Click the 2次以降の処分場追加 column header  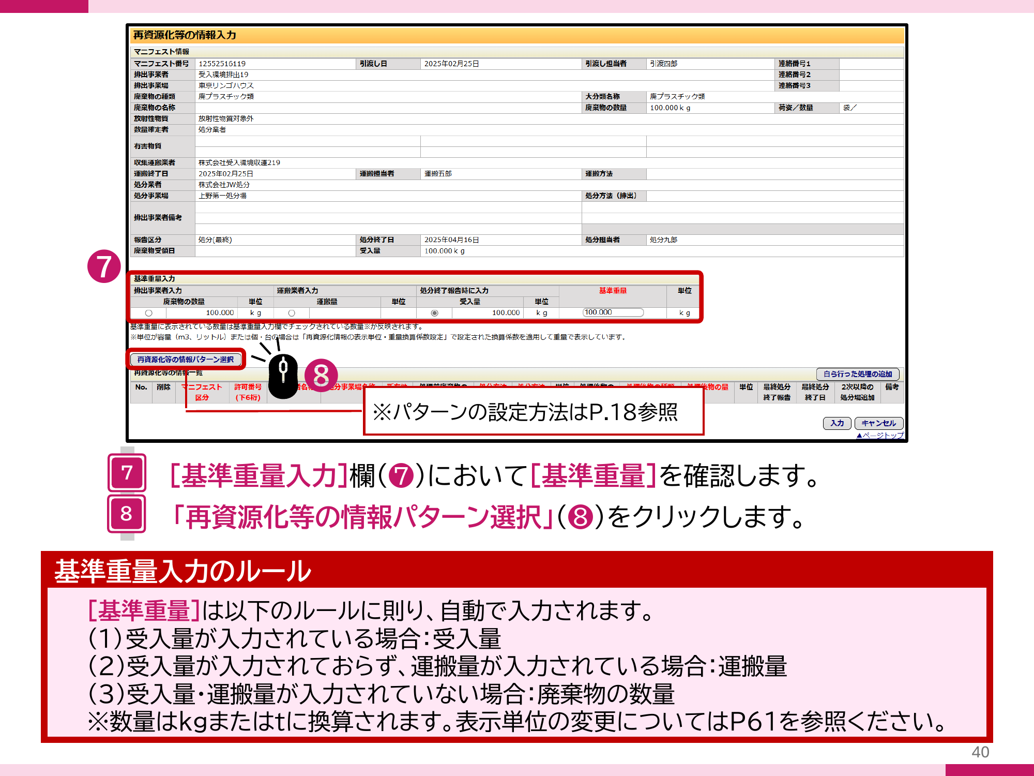pos(858,392)
